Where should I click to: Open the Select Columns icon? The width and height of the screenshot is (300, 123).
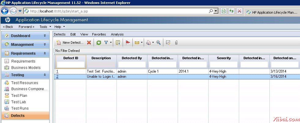[x=118, y=43]
